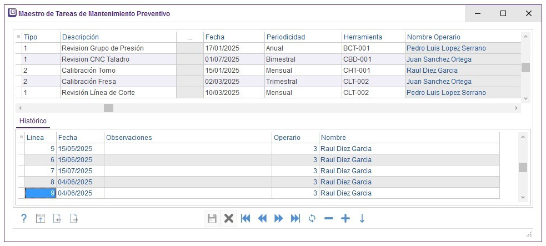Click the help question mark icon
Screen dimensions: 546x246
tap(24, 219)
